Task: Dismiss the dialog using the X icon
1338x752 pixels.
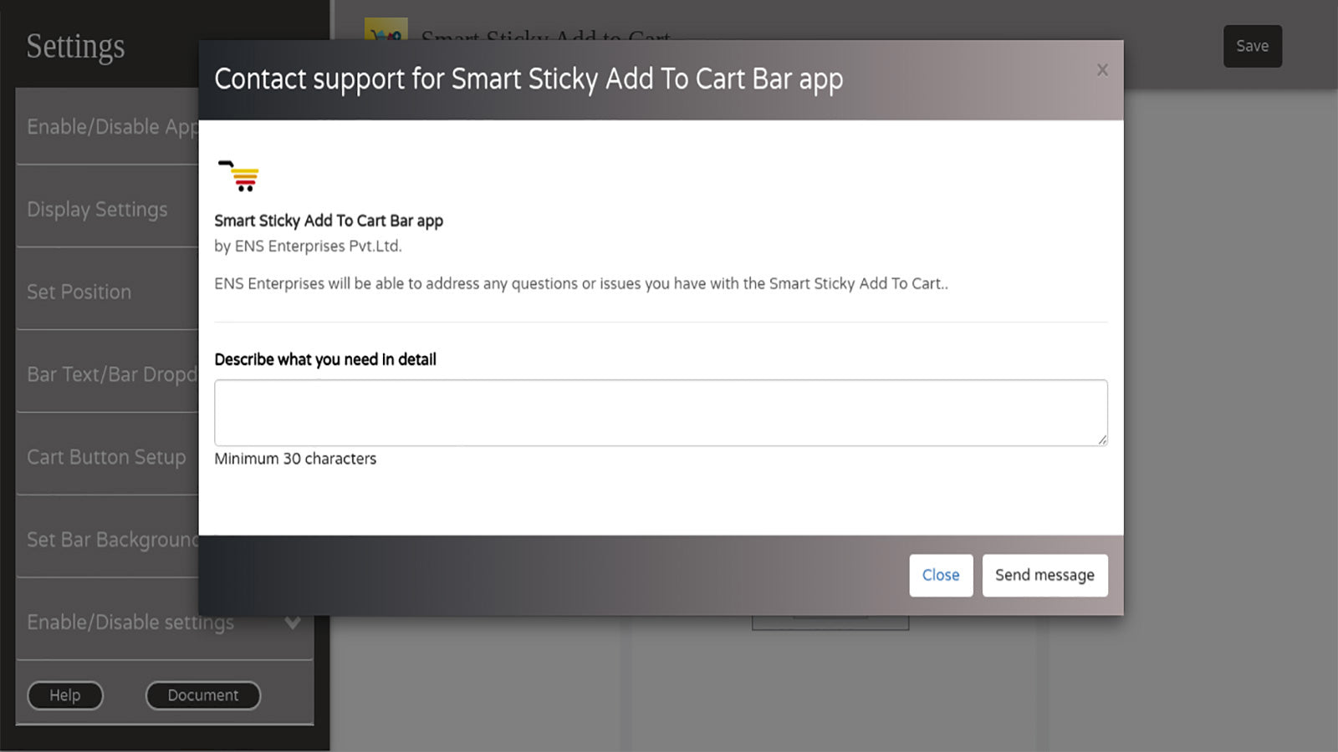Action: (1102, 70)
